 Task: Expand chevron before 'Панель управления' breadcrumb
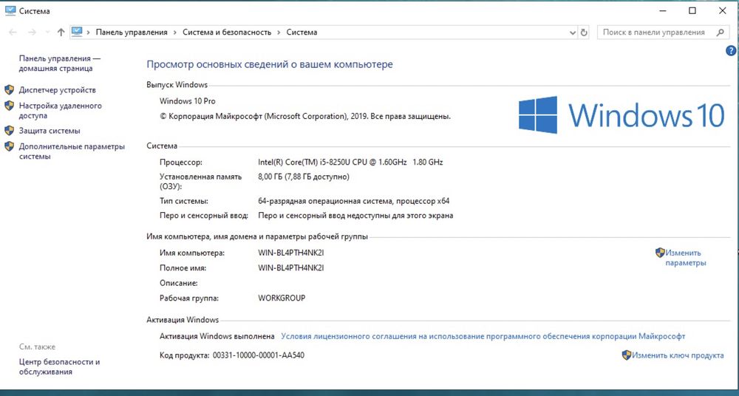point(89,32)
